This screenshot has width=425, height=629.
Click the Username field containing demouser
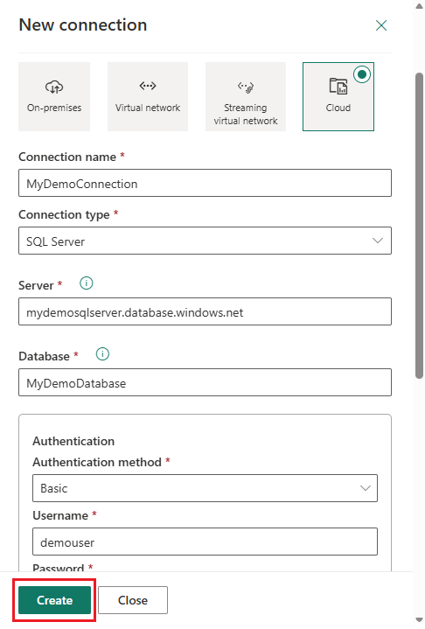click(205, 542)
